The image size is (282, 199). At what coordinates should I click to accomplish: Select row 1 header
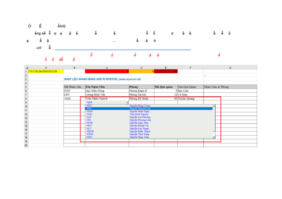click(26, 71)
